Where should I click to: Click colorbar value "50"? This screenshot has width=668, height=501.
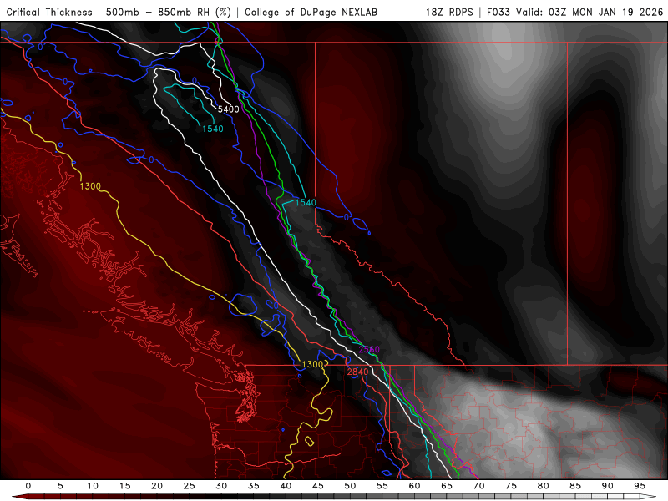350,486
